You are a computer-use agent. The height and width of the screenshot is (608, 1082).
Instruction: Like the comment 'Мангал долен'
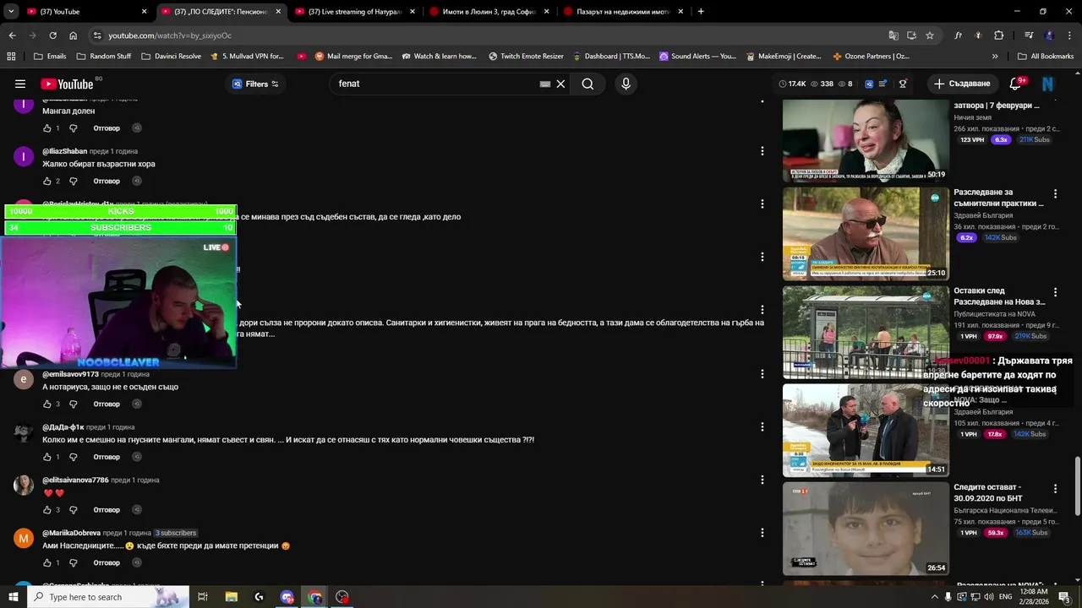point(47,128)
